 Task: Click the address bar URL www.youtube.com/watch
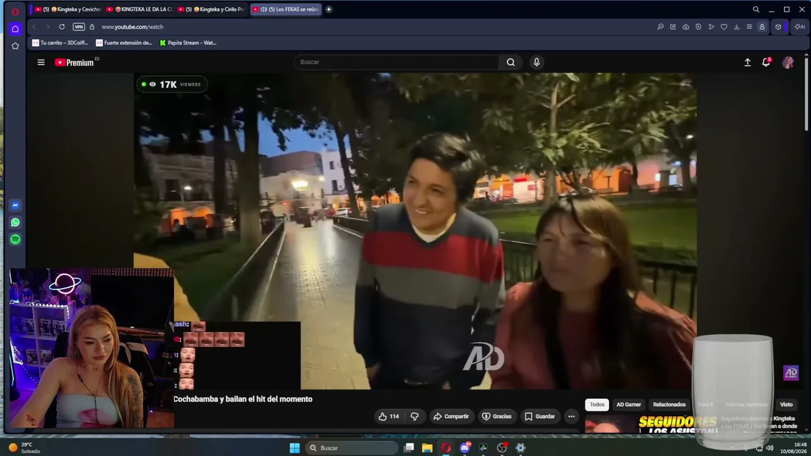pyautogui.click(x=132, y=27)
